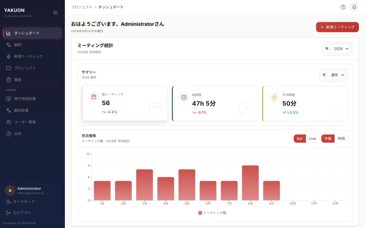The width and height of the screenshot is (365, 228).
Task: Open the ダッシュボード menu item
Action: point(32,33)
